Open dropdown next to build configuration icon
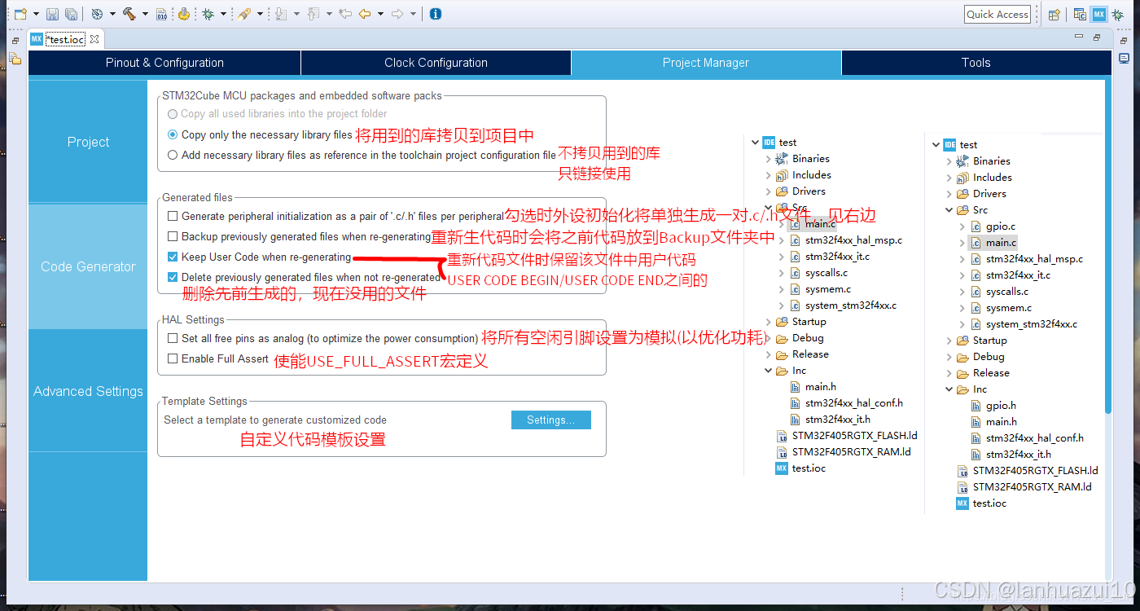 (112, 14)
